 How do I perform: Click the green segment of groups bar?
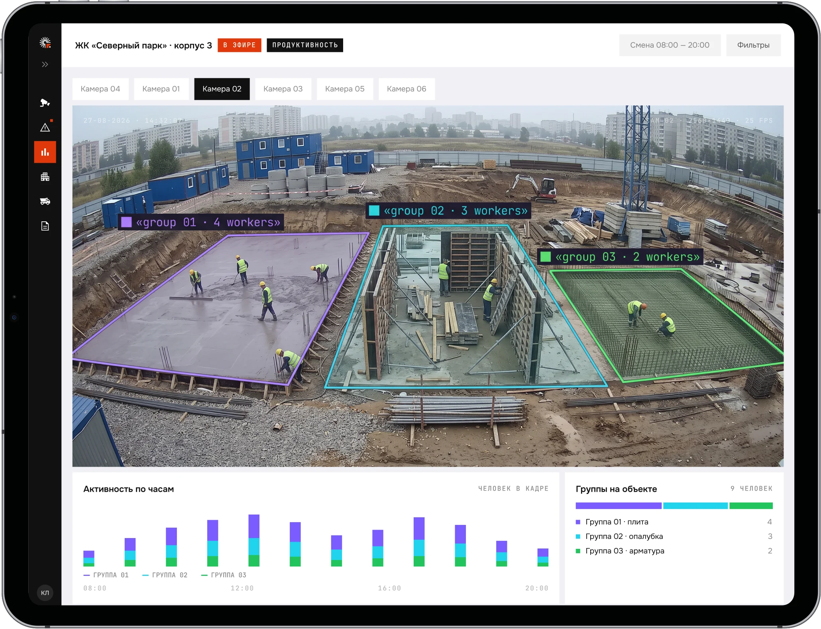(x=751, y=506)
